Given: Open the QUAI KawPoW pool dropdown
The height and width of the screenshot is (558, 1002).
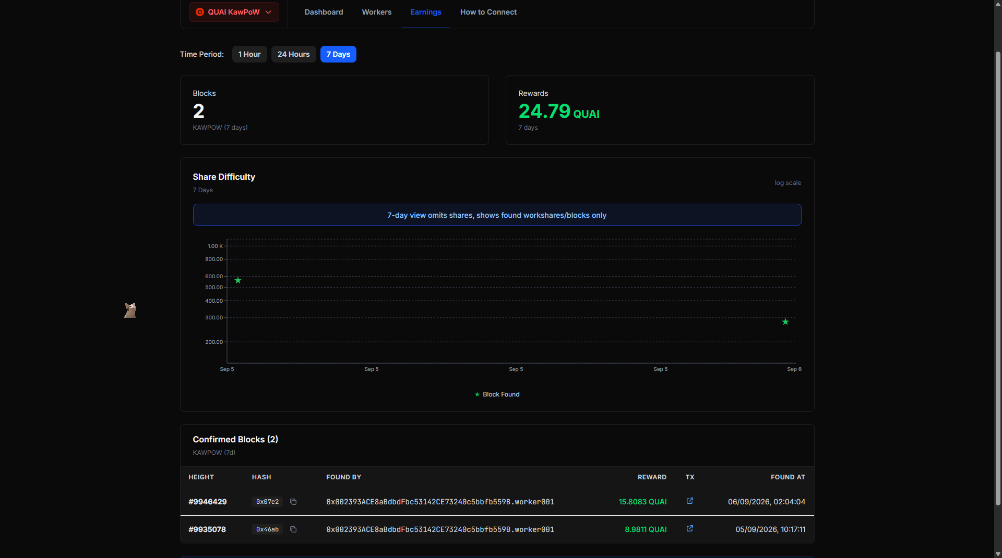Looking at the screenshot, I should [234, 12].
